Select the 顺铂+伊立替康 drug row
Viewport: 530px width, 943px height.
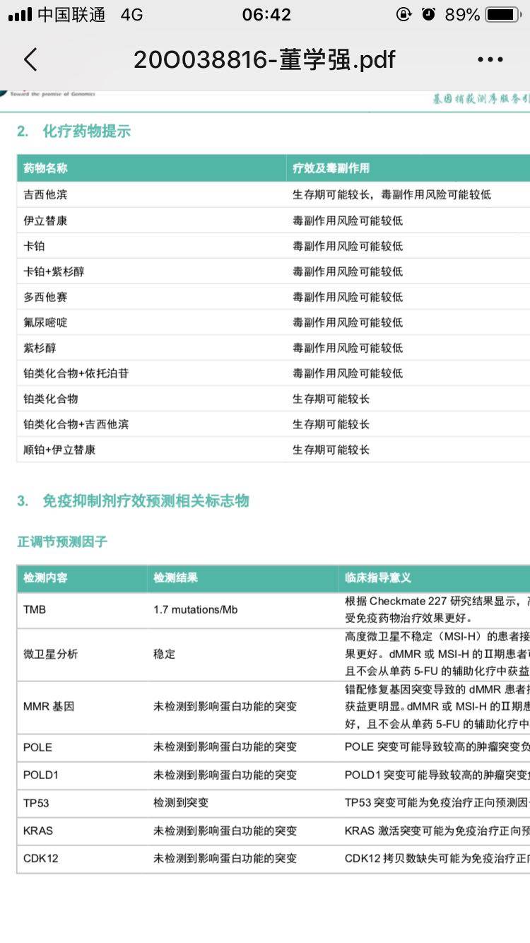[59, 450]
